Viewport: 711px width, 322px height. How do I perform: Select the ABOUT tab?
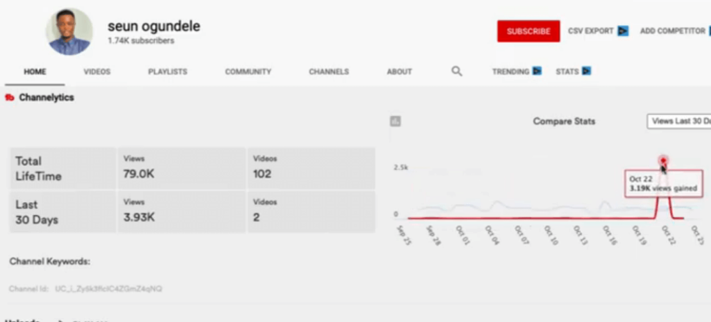click(x=399, y=71)
